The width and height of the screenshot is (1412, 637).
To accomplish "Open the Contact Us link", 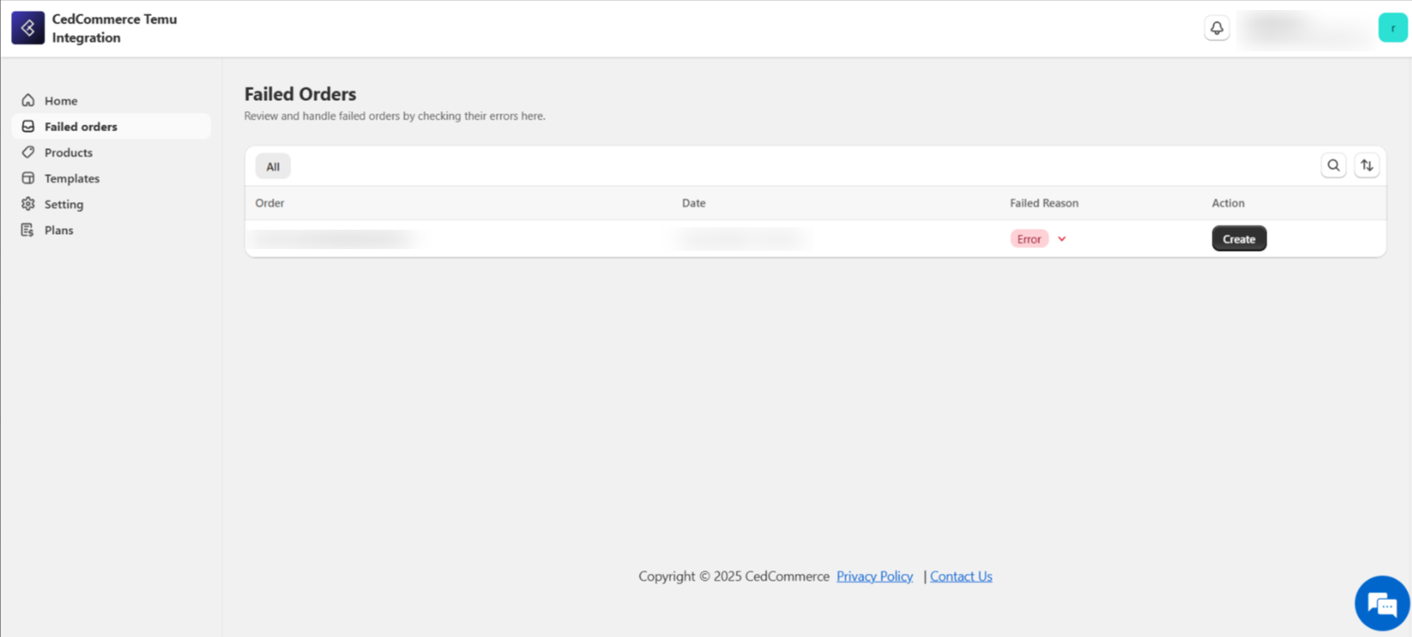I will 961,576.
